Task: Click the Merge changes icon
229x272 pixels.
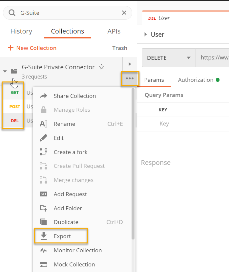Action: [x=43, y=180]
